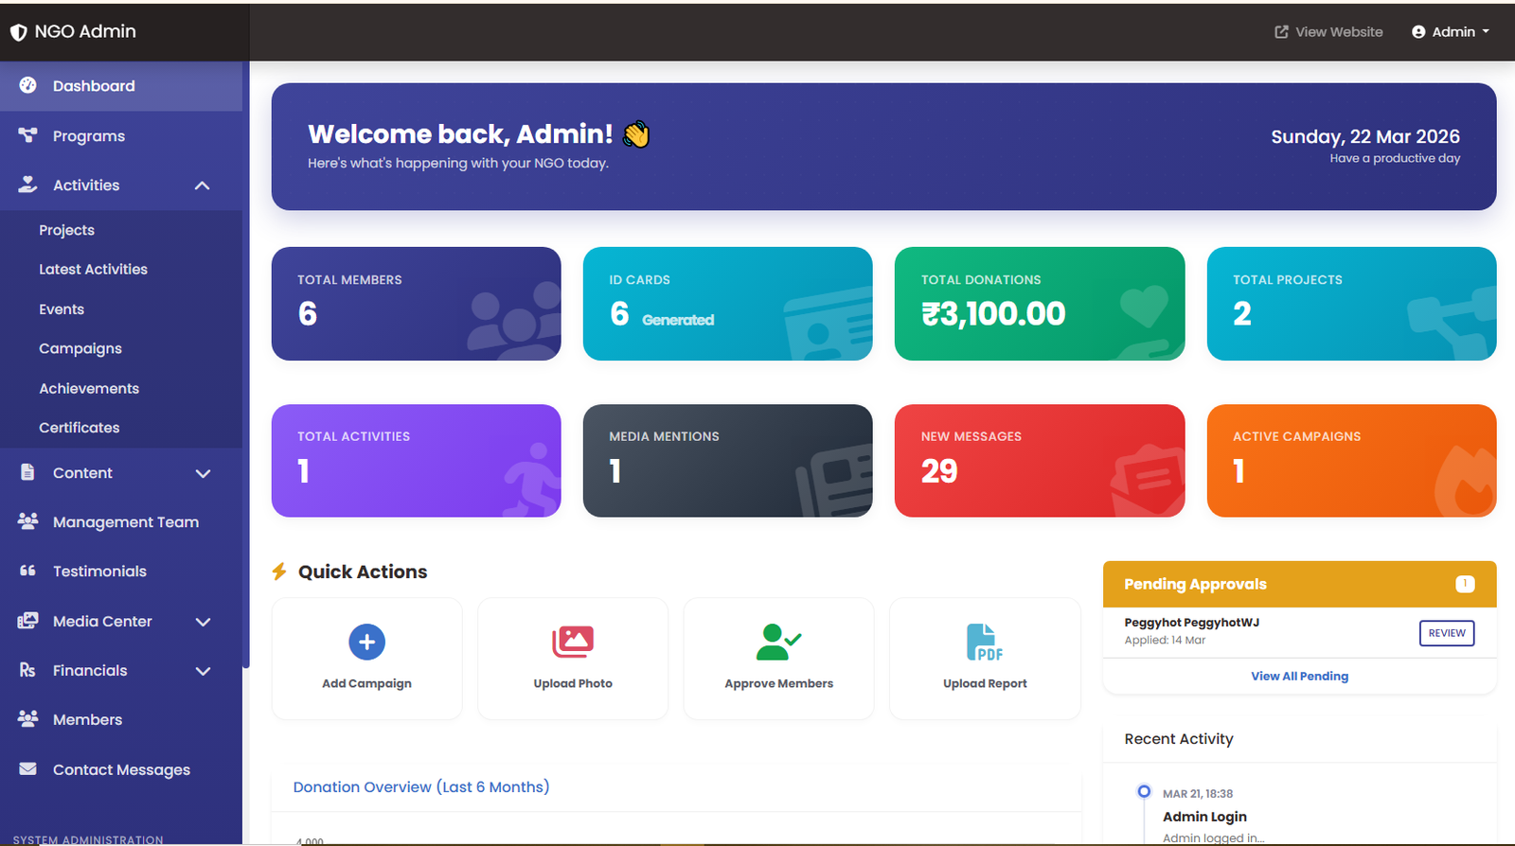Click the 'Admin Login' activity entry
The height and width of the screenshot is (846, 1515).
tap(1204, 817)
